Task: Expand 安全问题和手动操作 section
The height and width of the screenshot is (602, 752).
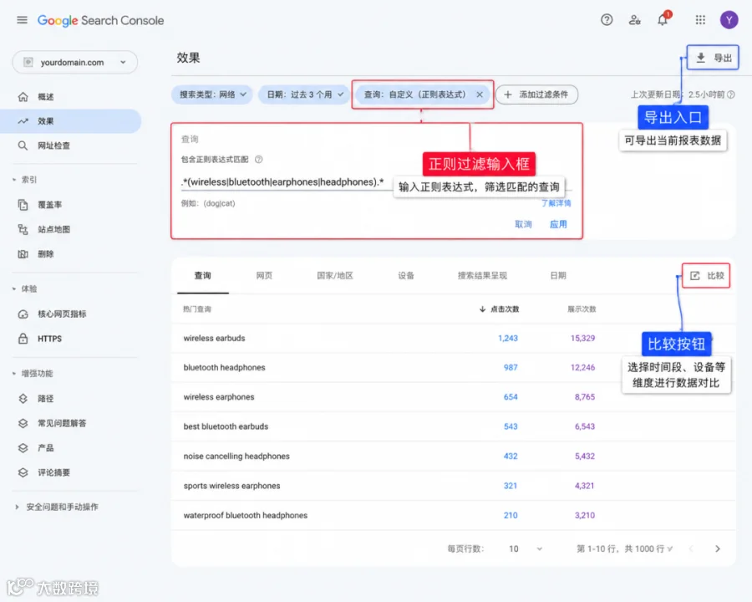Action: pyautogui.click(x=18, y=507)
